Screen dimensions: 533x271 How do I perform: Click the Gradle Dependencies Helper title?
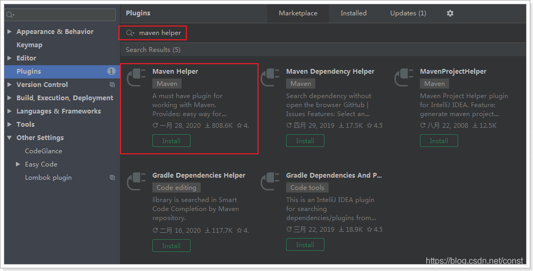click(199, 176)
